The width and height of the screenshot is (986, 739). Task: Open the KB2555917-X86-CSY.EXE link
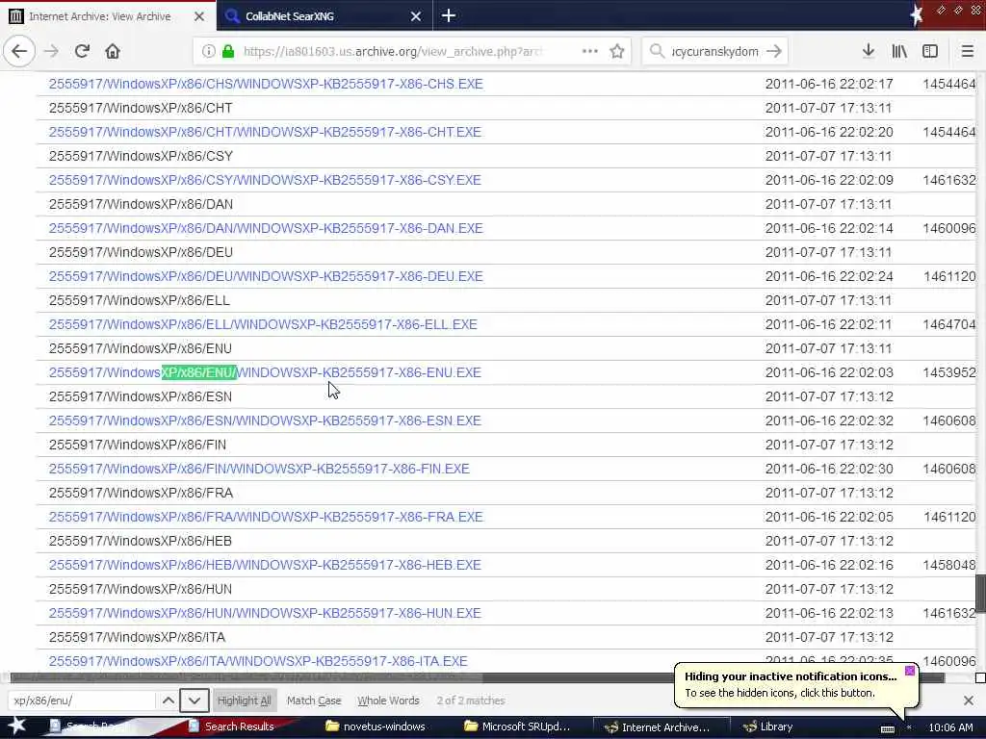[x=265, y=180]
